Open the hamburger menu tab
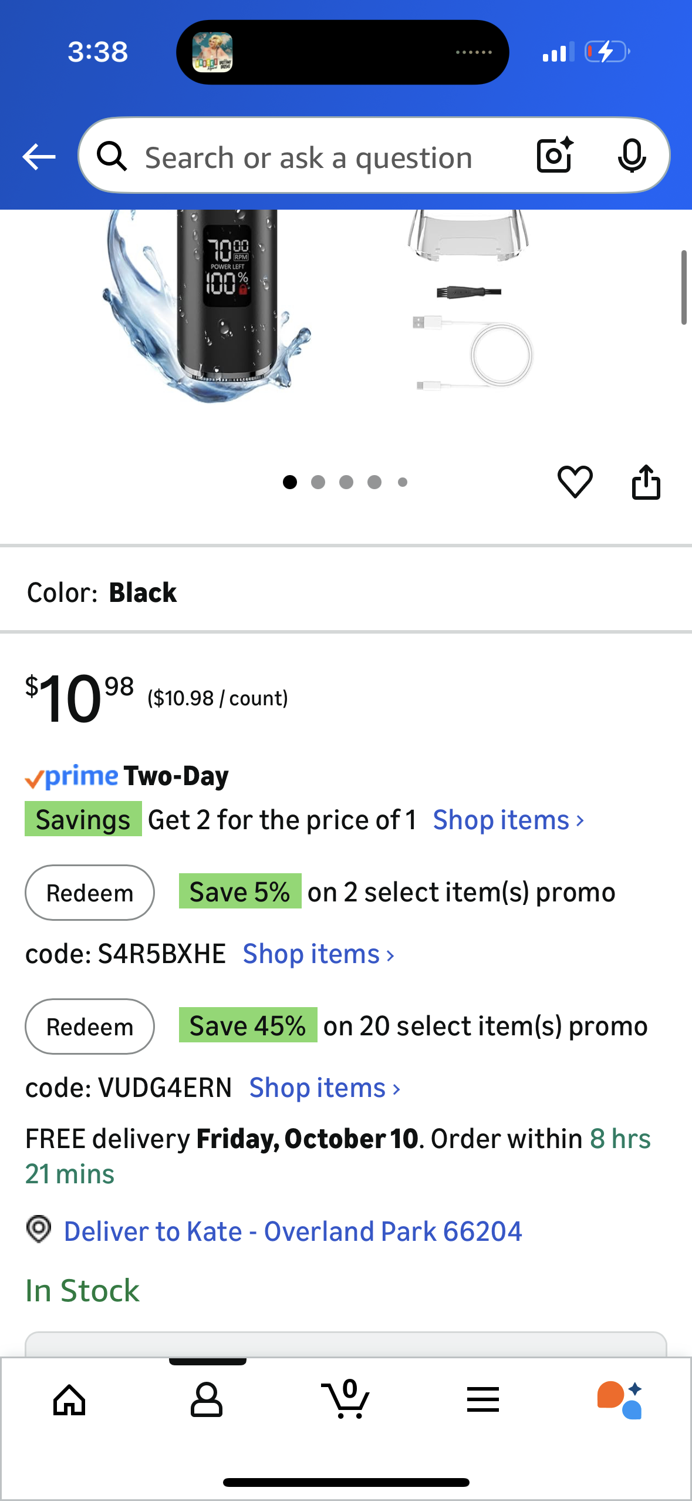Image resolution: width=692 pixels, height=1501 pixels. pos(483,1400)
